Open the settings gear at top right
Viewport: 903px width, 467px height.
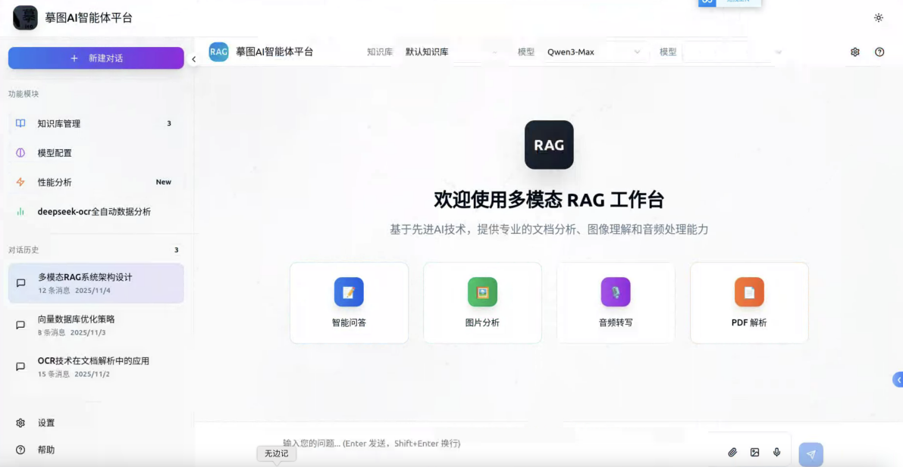point(854,51)
